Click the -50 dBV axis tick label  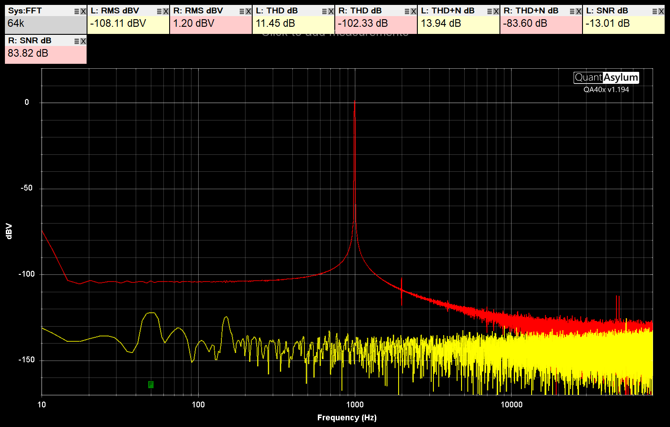(x=27, y=188)
